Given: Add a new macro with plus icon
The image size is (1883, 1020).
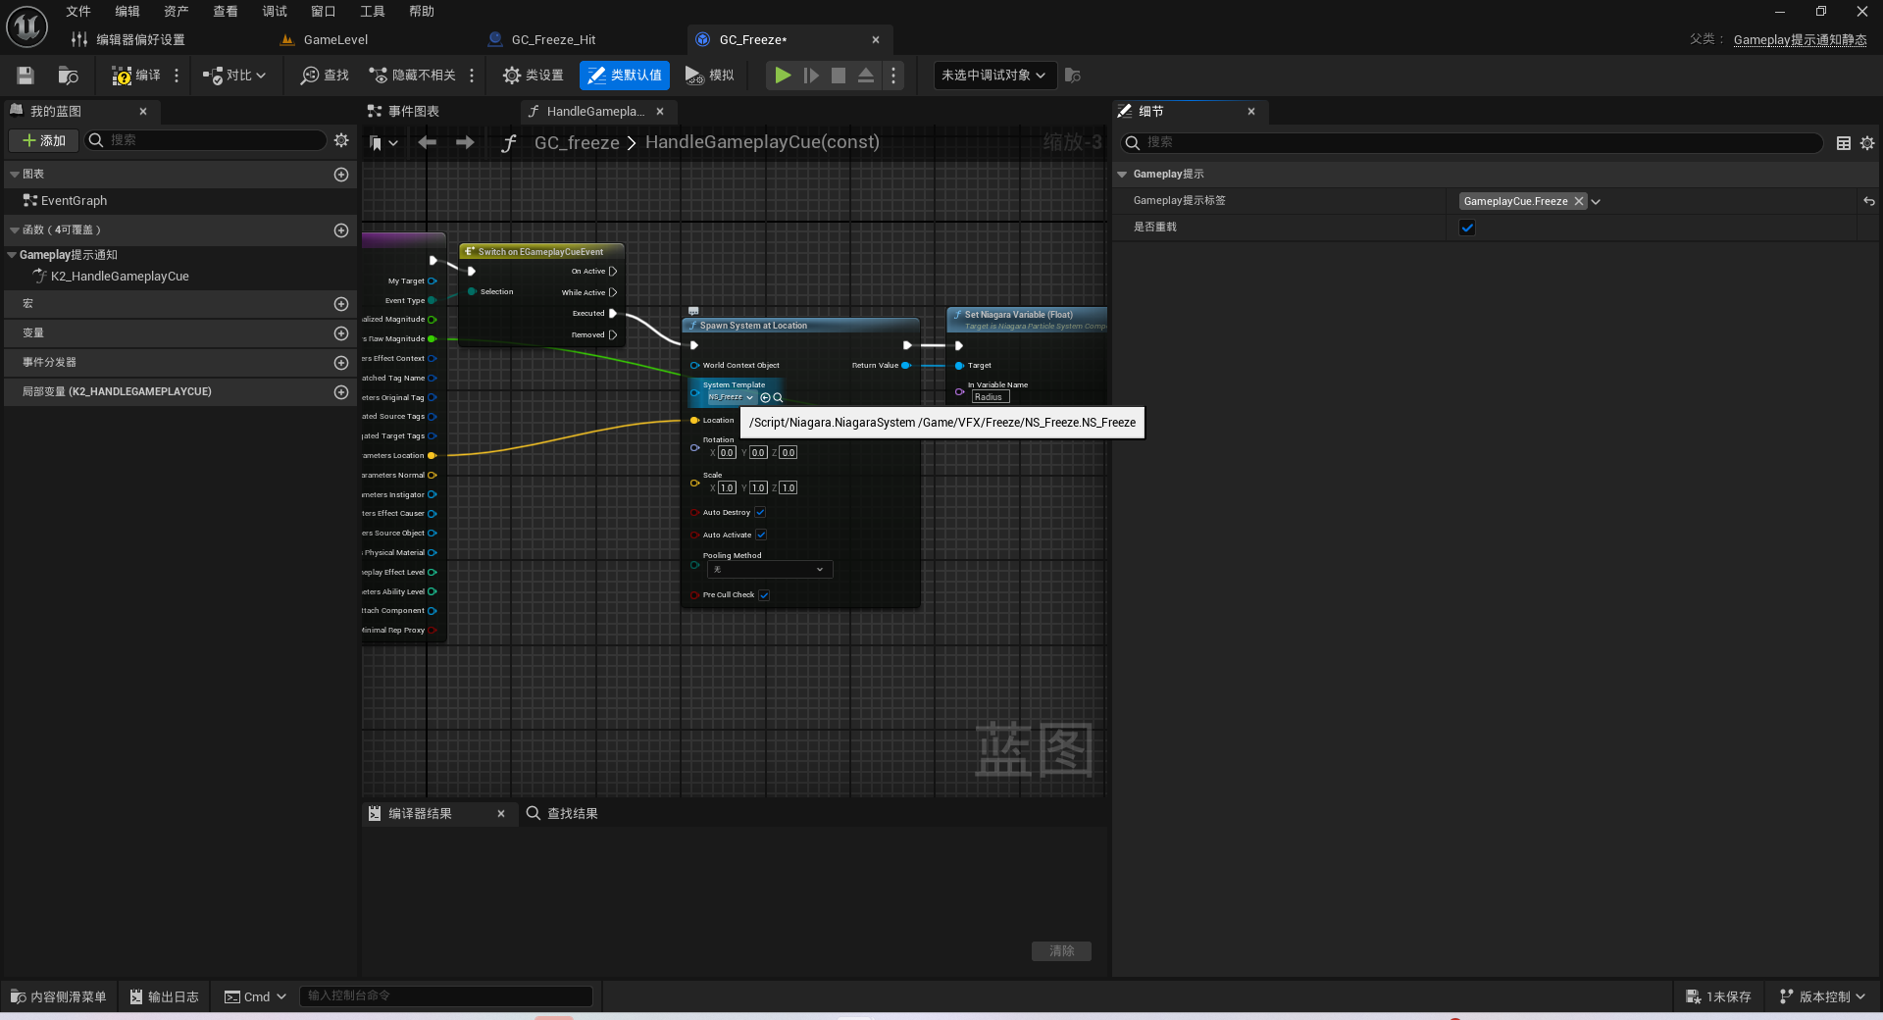Looking at the screenshot, I should coord(341,304).
